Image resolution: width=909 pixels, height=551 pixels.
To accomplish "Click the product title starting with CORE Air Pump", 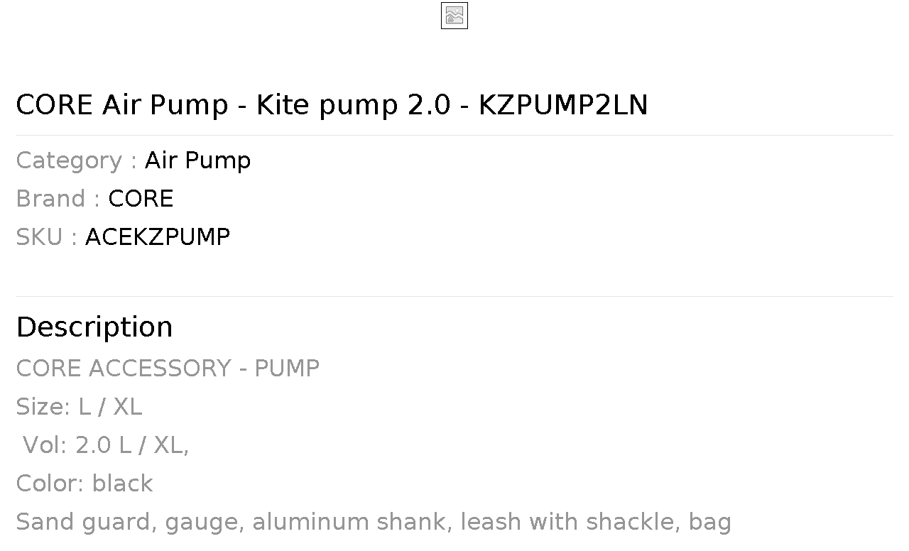I will (332, 105).
